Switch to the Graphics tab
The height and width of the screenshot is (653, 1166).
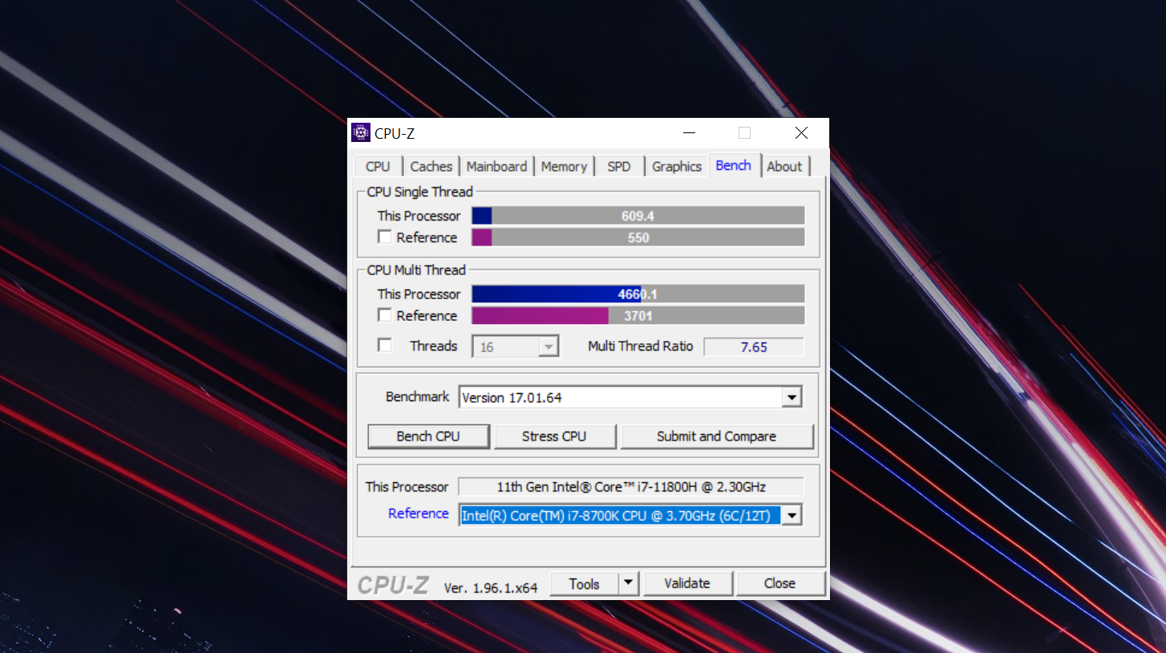677,166
